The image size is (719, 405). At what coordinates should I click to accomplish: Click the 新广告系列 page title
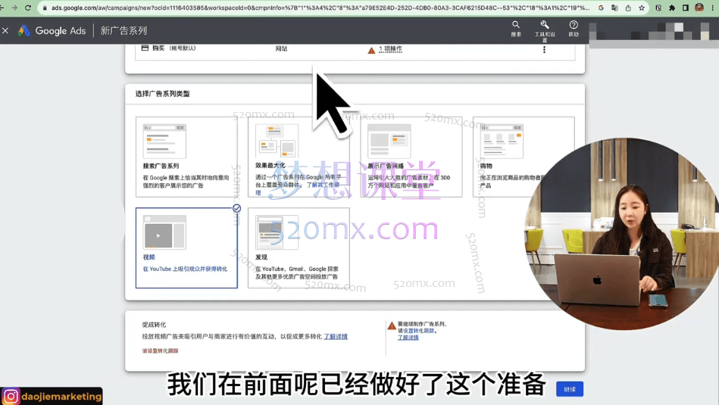click(123, 31)
